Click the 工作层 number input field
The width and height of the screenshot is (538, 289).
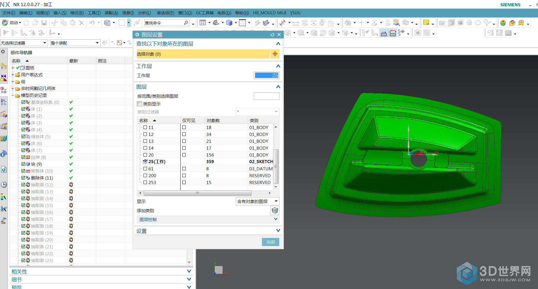[x=266, y=75]
